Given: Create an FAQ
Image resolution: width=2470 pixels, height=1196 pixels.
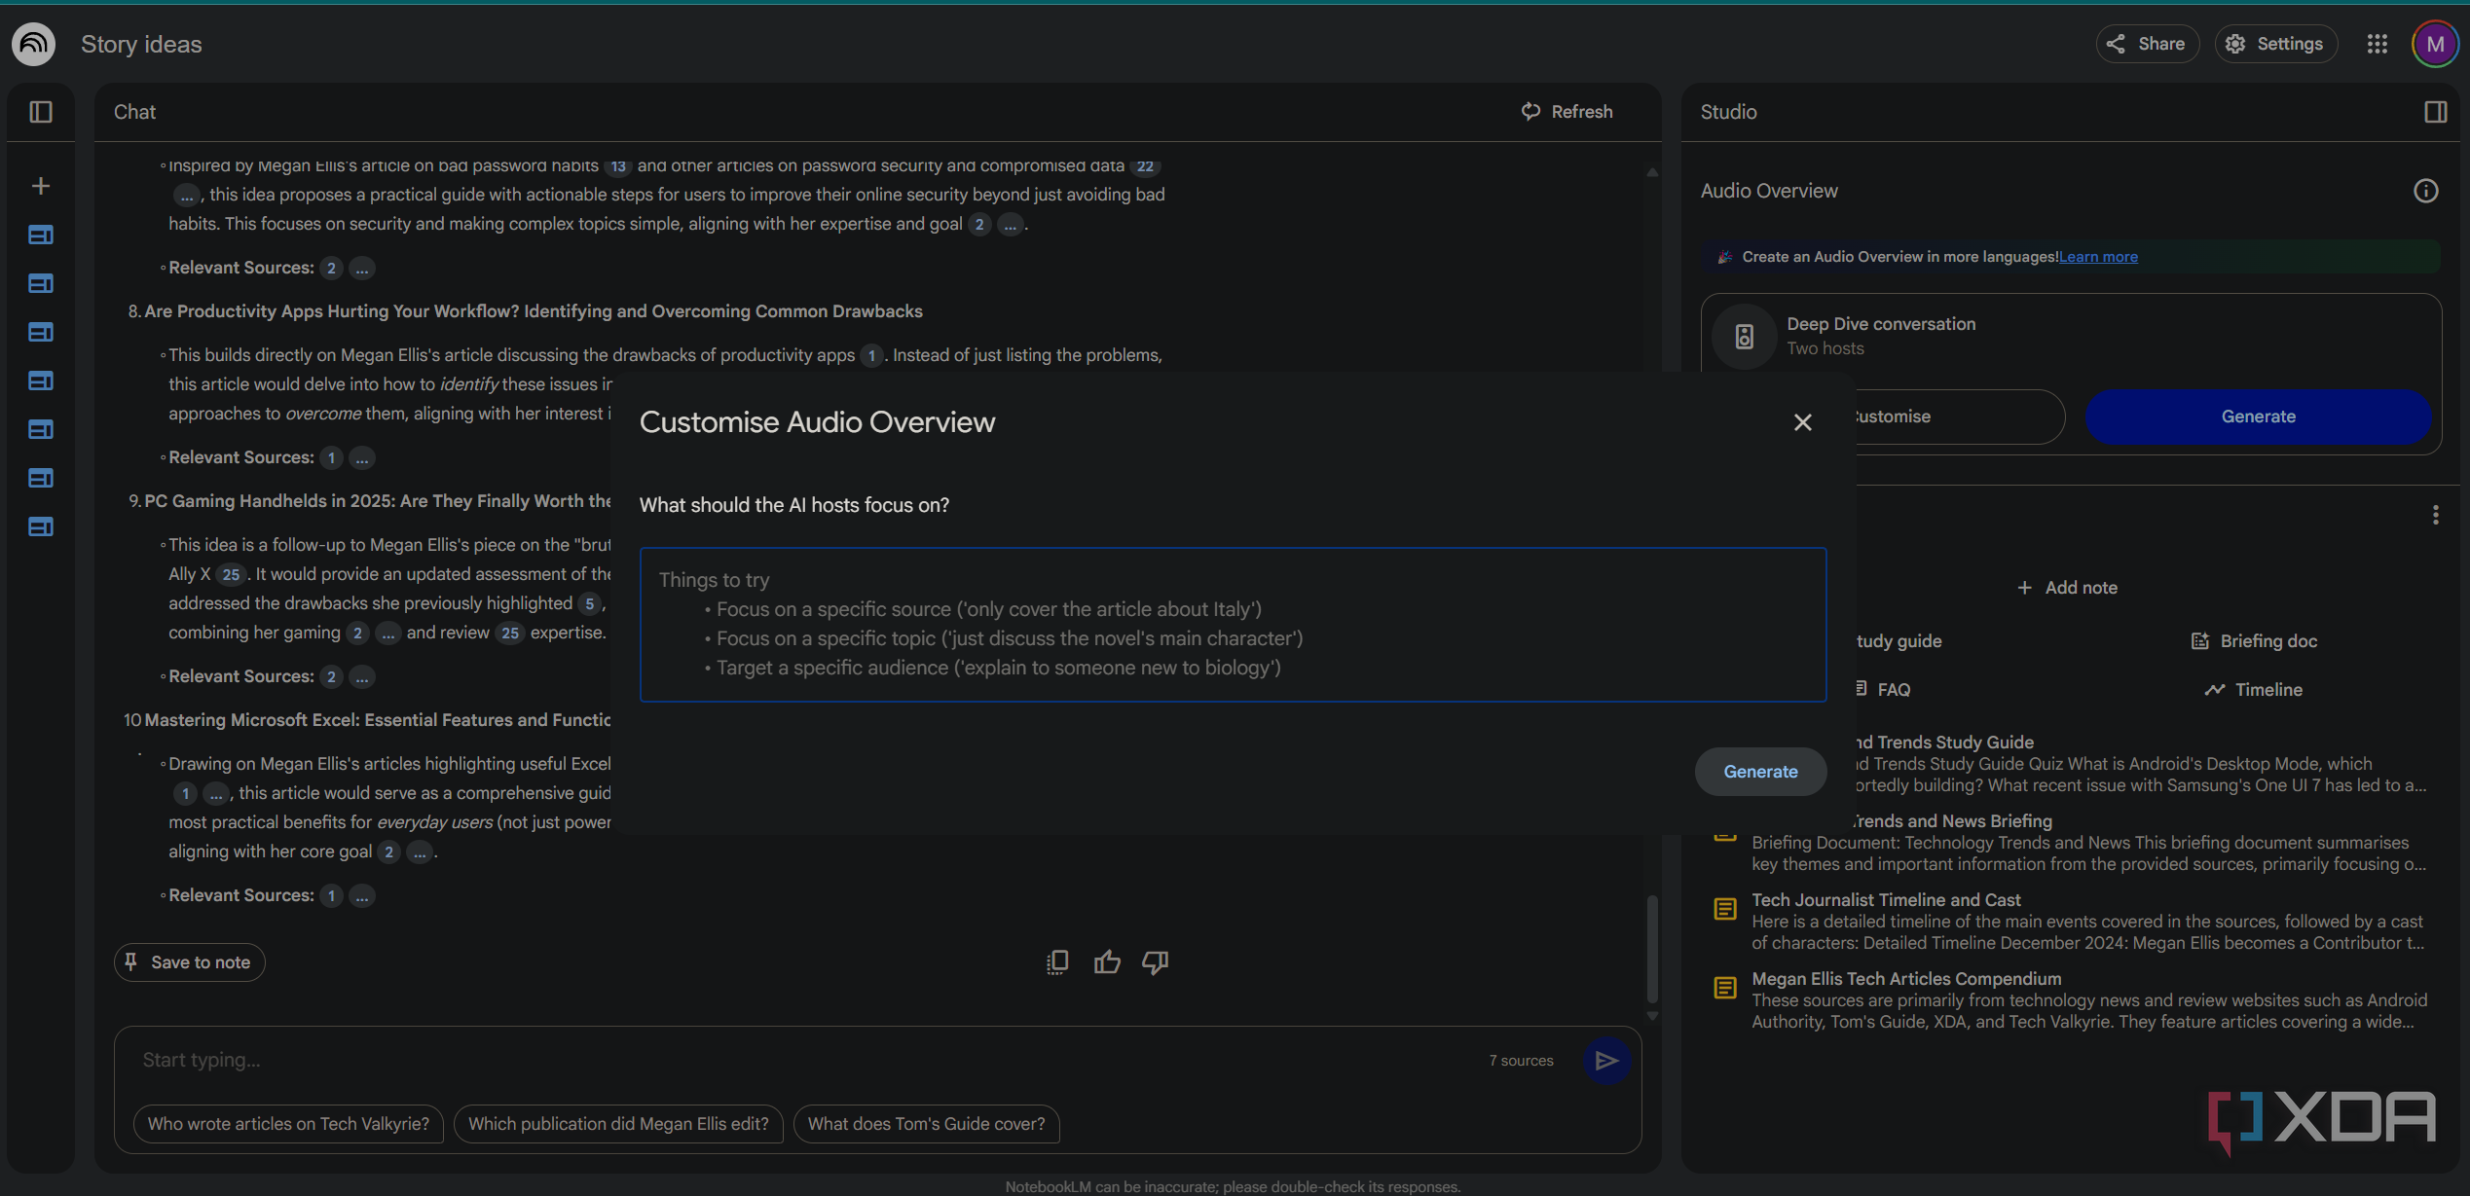Looking at the screenshot, I should coord(1882,690).
